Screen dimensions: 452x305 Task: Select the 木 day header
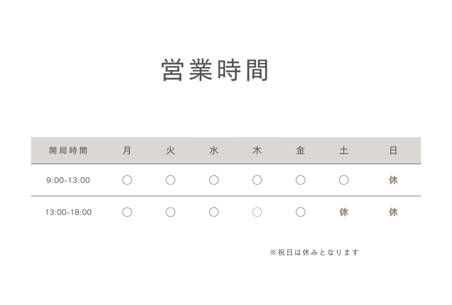pyautogui.click(x=257, y=151)
